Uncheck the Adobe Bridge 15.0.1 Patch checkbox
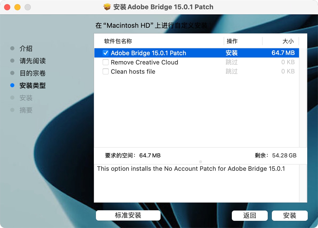This screenshot has height=228, width=318. coord(105,53)
